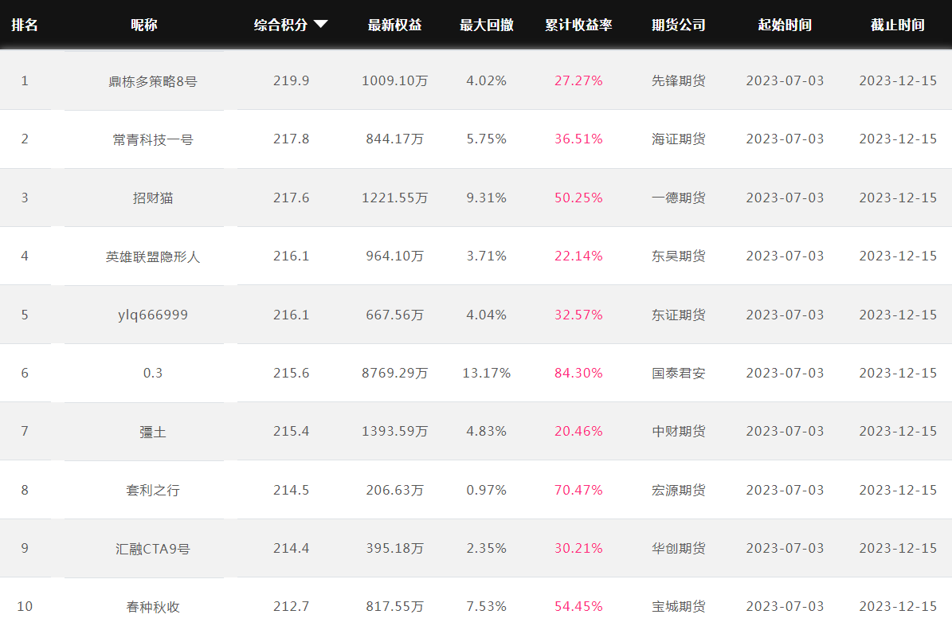Click return rate 84.30%
The image size is (952, 634).
coord(578,373)
